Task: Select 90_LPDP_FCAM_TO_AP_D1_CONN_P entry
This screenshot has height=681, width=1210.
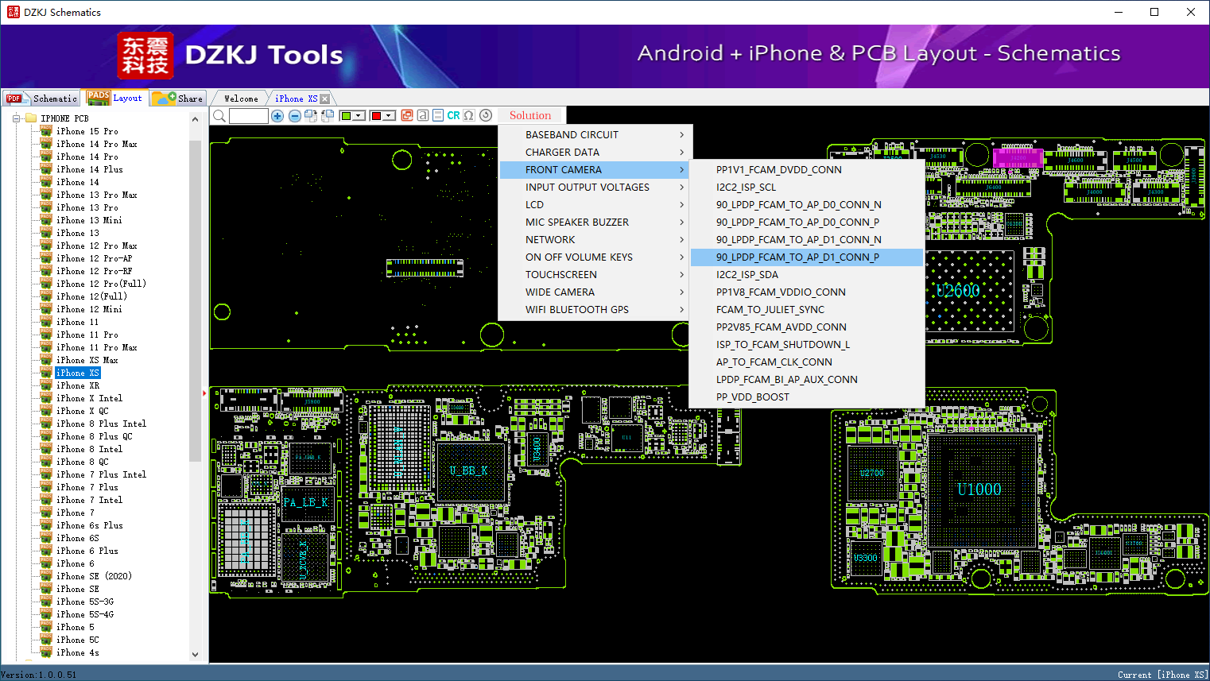Action: click(807, 257)
